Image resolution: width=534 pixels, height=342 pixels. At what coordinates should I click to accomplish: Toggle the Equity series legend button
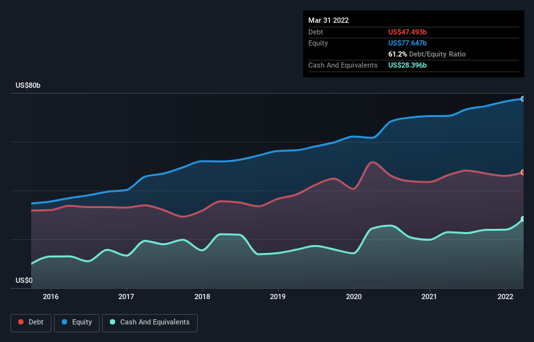77,322
